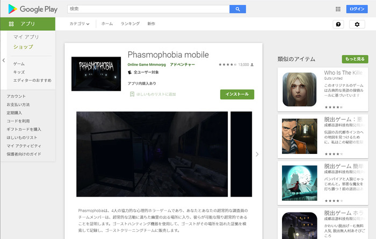Open ギフトカードを購入 link in sidebar
376x239 pixels.
24,129
